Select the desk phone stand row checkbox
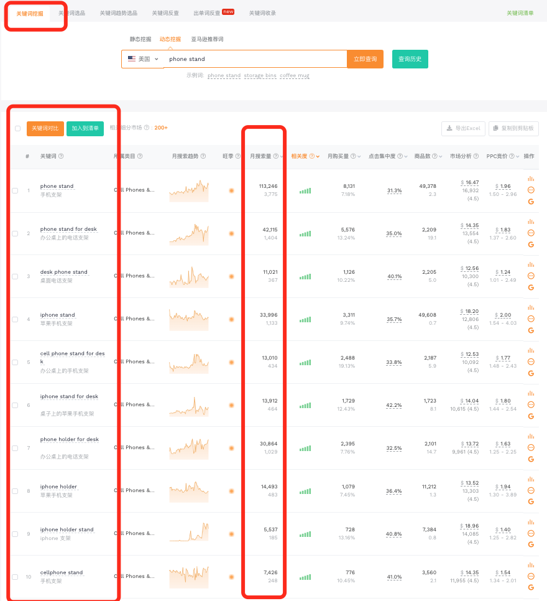This screenshot has width=547, height=601. click(x=15, y=276)
